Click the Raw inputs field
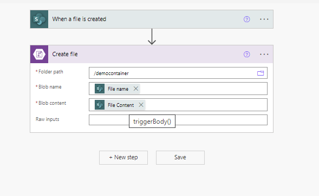 pyautogui.click(x=178, y=120)
